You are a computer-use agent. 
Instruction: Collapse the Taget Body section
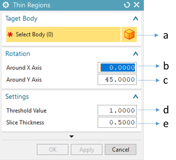click(x=136, y=18)
